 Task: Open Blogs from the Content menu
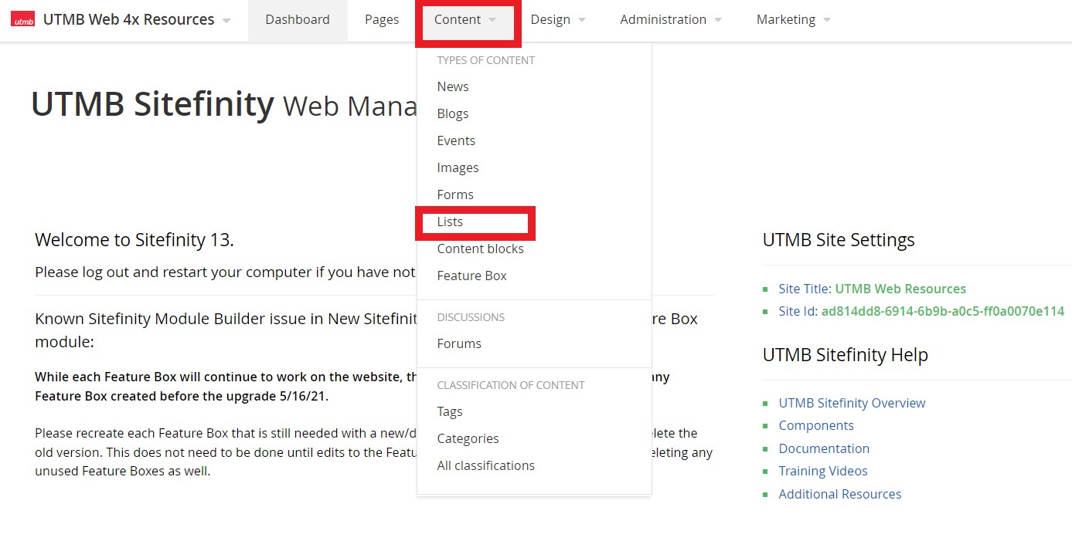click(x=452, y=113)
